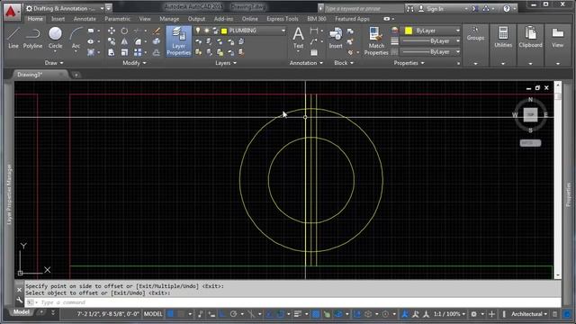Select the Polyline tool
Image resolution: width=576 pixels, height=324 pixels.
32,38
